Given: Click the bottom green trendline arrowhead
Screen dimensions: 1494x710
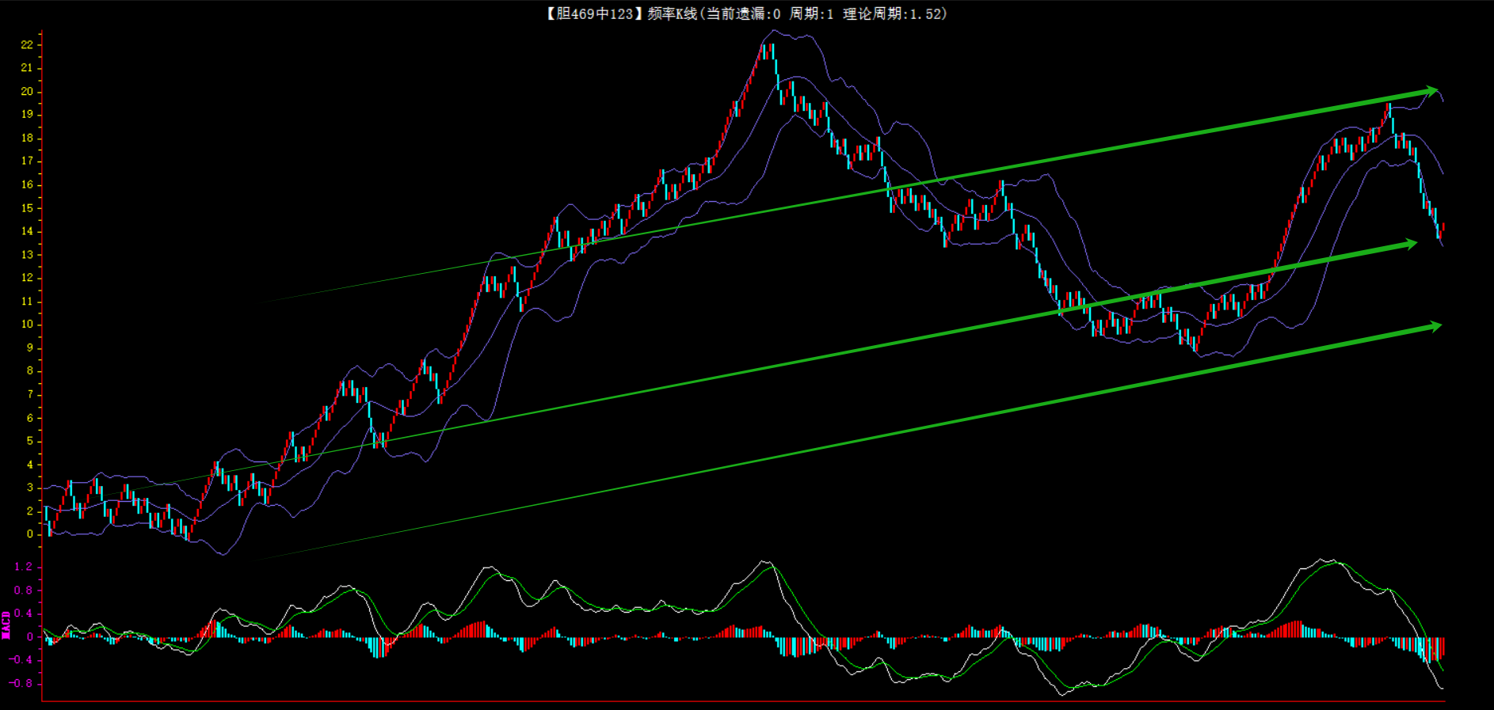Looking at the screenshot, I should [1433, 326].
